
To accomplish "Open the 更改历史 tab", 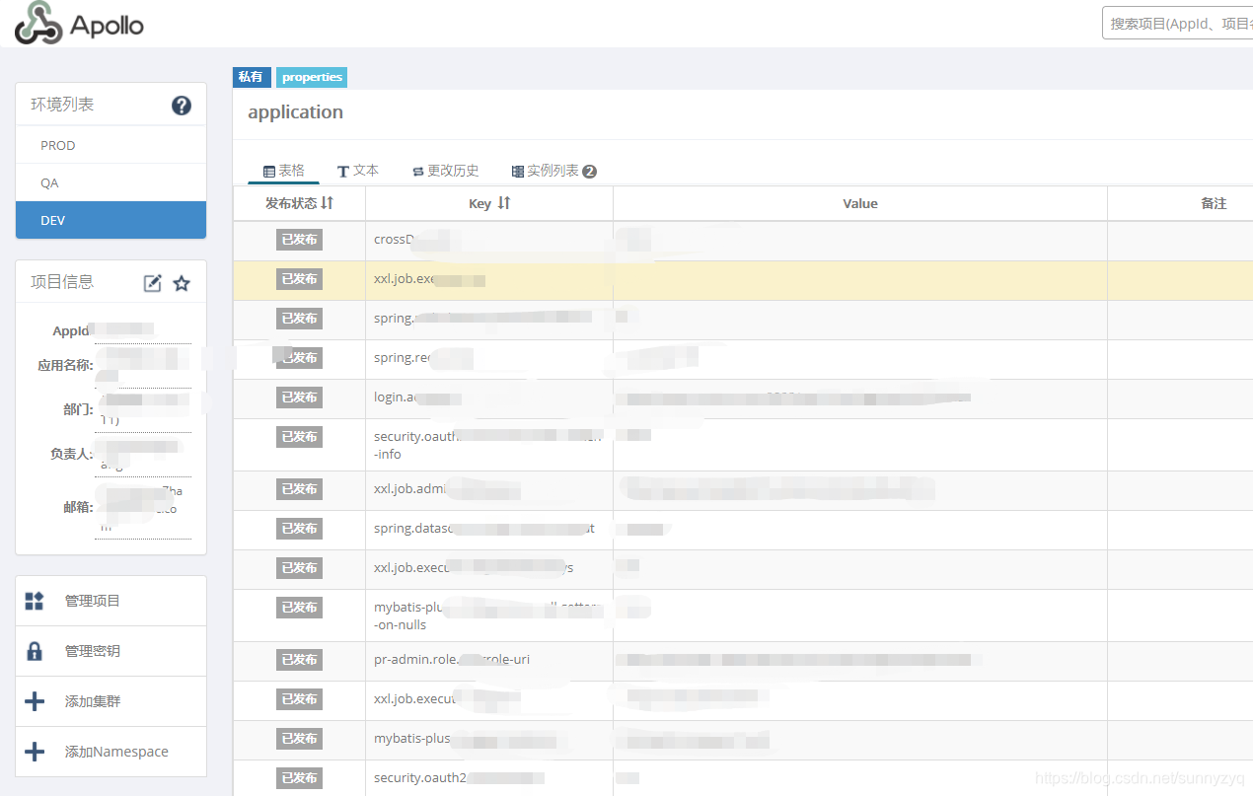I will tap(445, 170).
